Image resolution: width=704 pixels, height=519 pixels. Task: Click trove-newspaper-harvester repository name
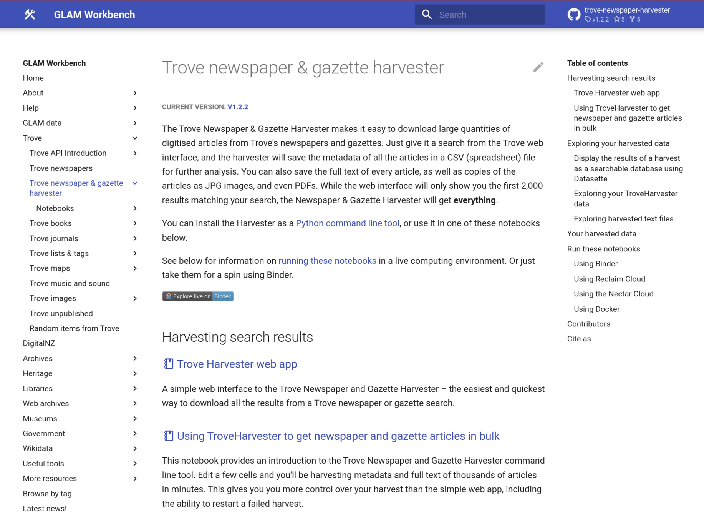(627, 10)
